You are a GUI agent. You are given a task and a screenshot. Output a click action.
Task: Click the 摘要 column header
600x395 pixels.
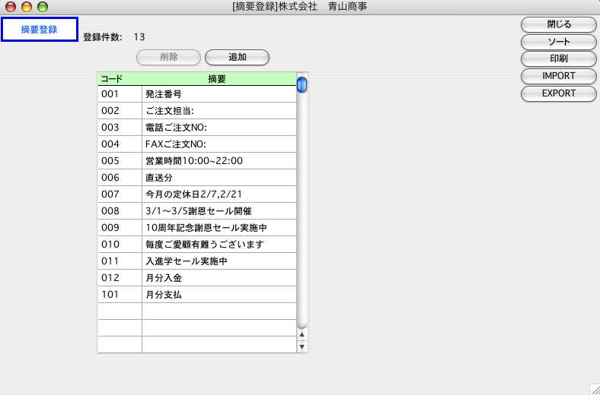pyautogui.click(x=217, y=78)
